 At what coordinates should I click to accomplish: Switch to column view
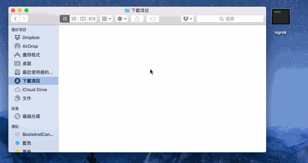tap(83, 19)
